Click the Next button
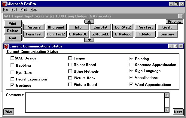 (x=178, y=112)
